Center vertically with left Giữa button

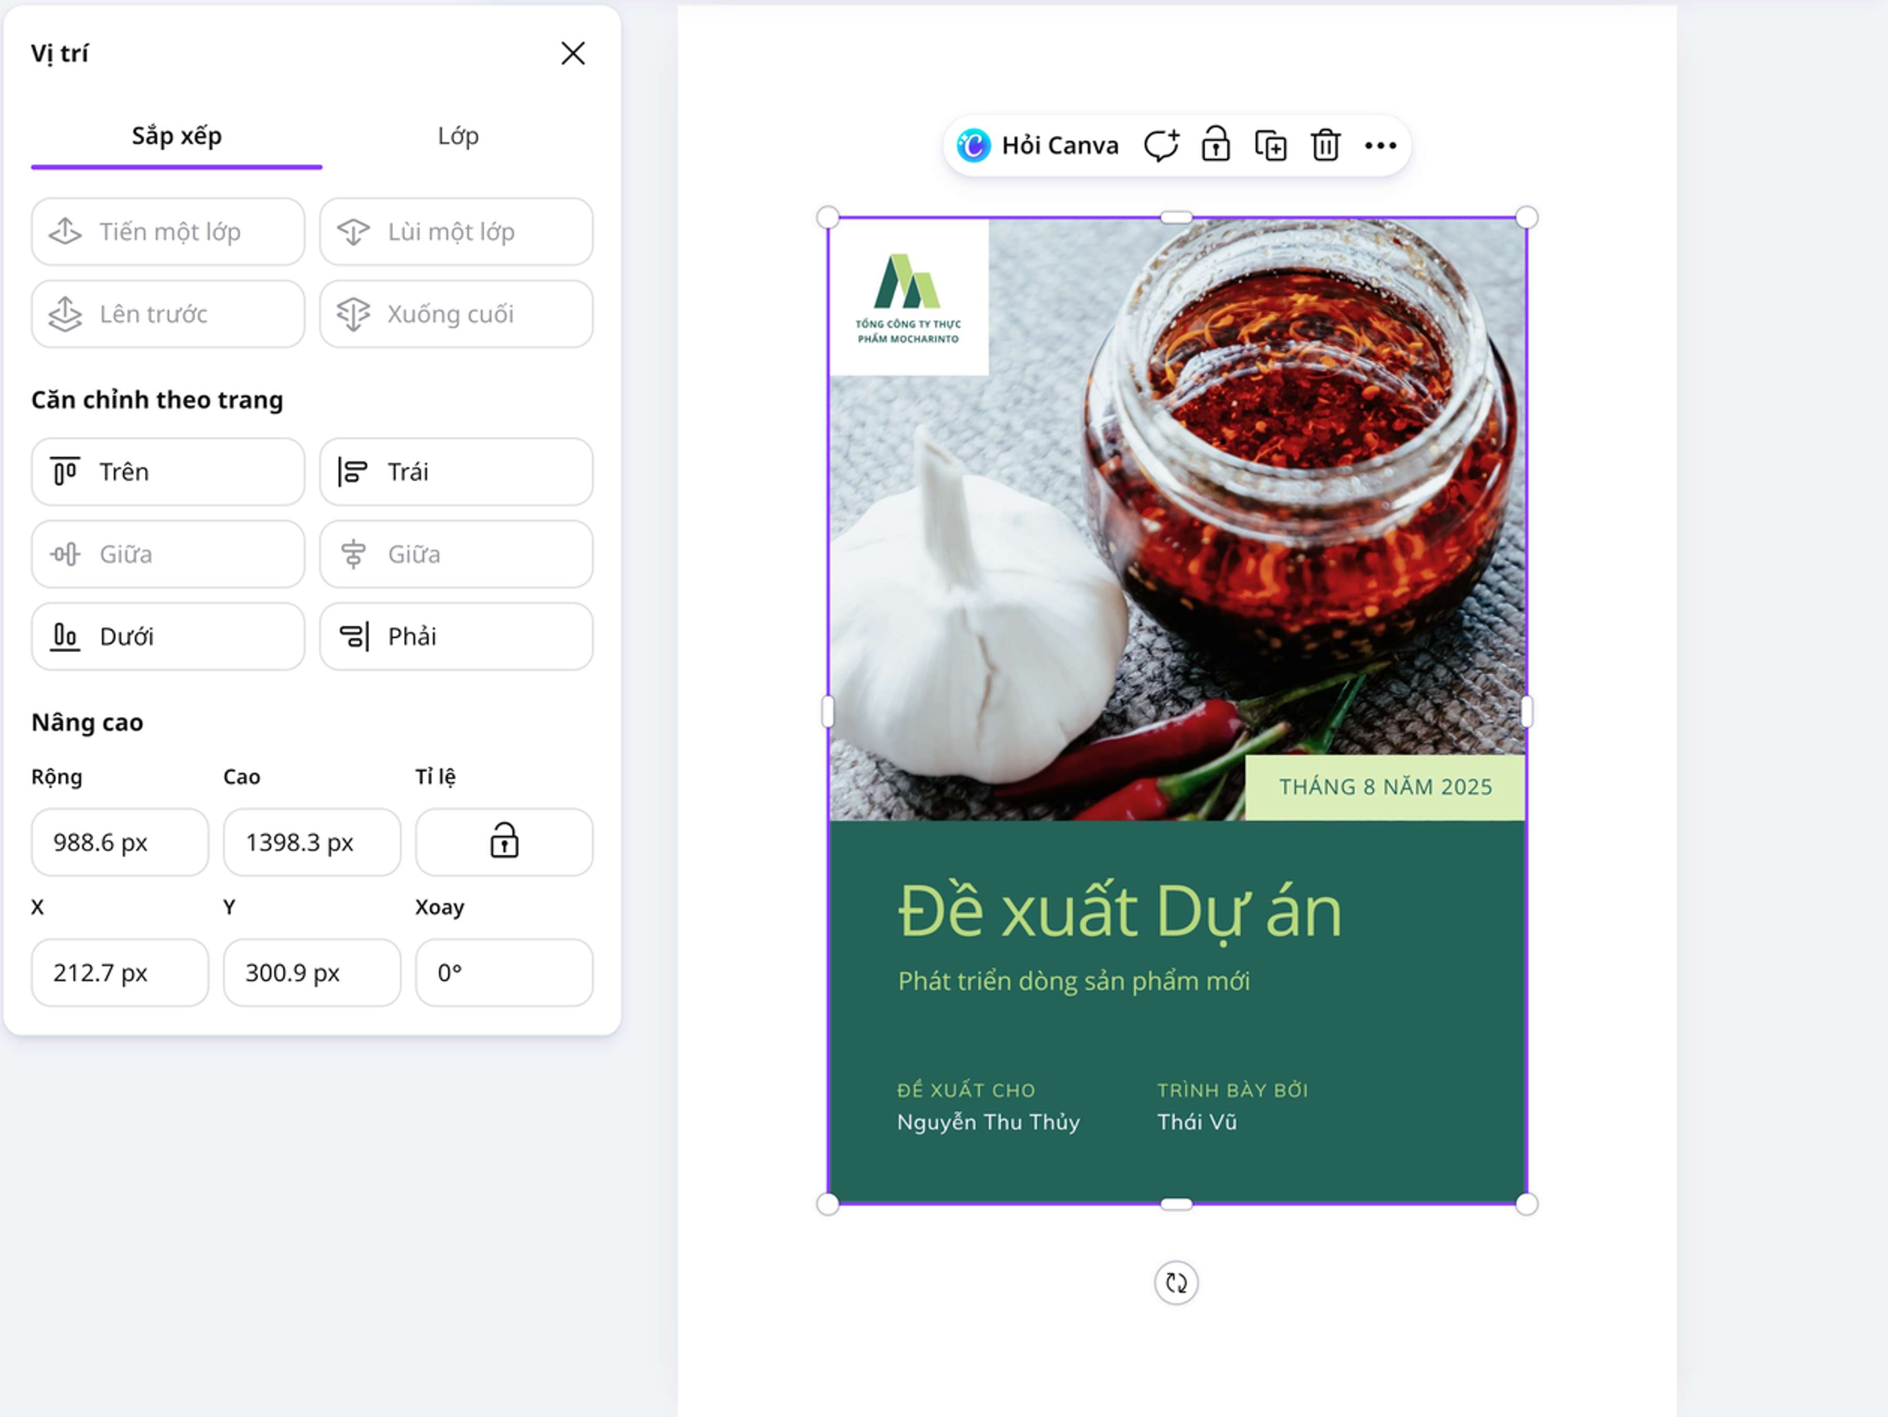(168, 554)
